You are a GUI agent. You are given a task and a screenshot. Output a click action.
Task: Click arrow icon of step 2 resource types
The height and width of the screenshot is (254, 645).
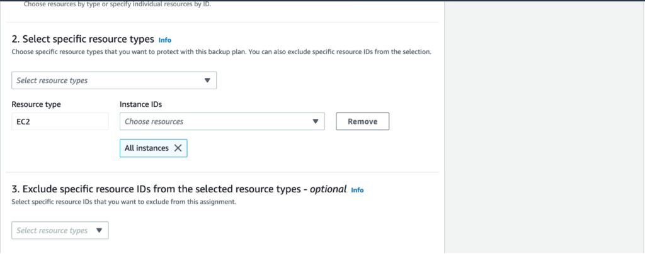coord(207,80)
